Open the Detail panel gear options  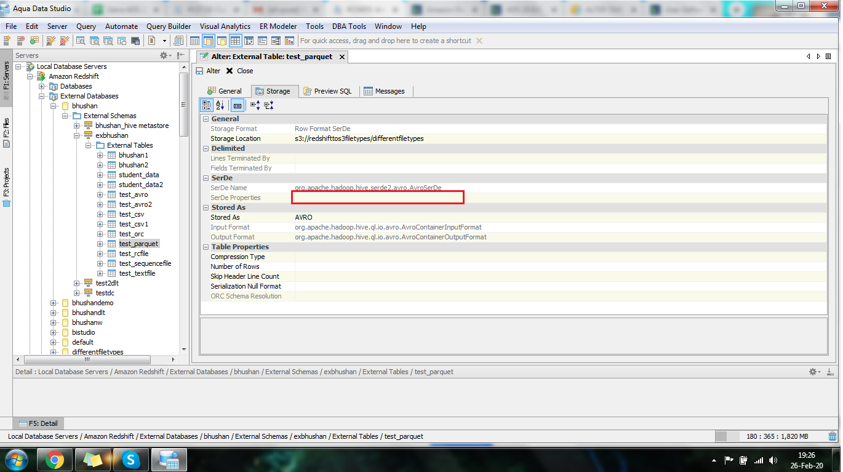tap(814, 372)
